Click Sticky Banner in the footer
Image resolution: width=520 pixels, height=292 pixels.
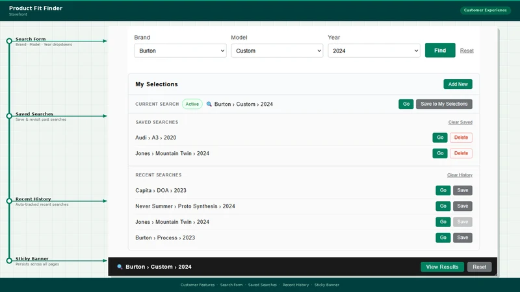pyautogui.click(x=327, y=285)
